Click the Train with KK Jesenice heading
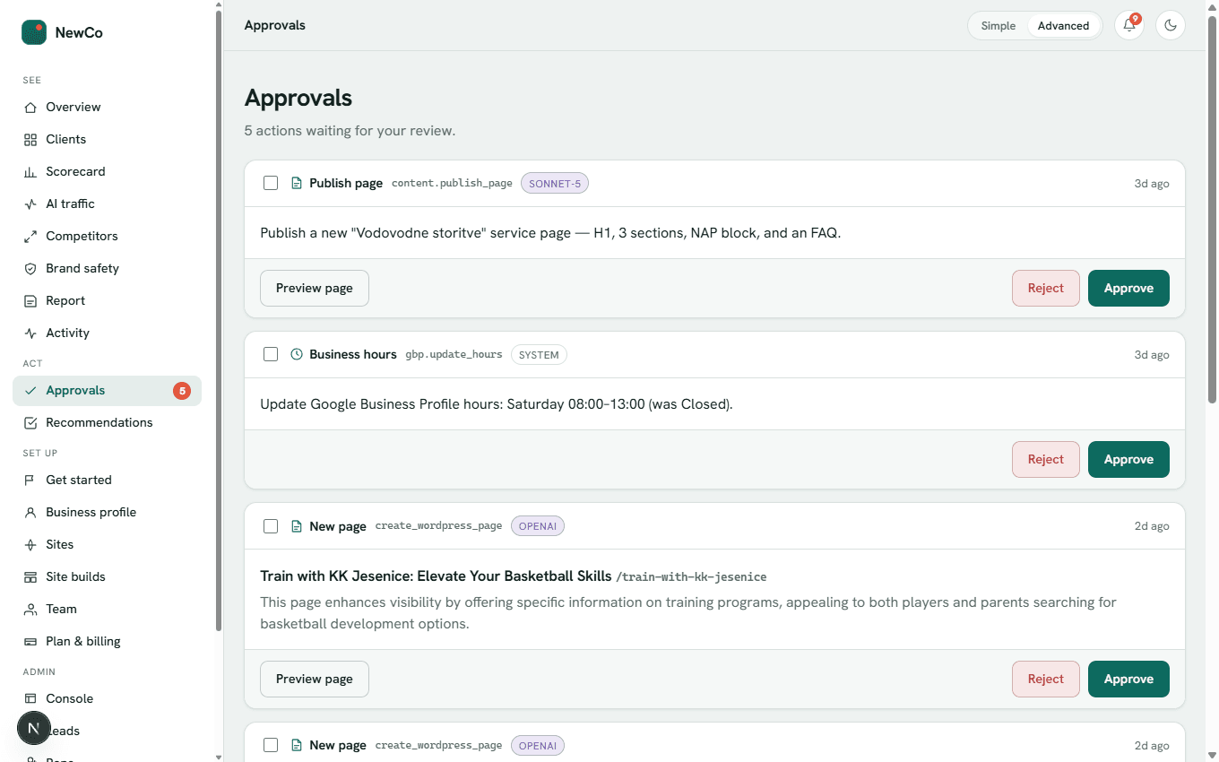The width and height of the screenshot is (1219, 762). tap(436, 576)
